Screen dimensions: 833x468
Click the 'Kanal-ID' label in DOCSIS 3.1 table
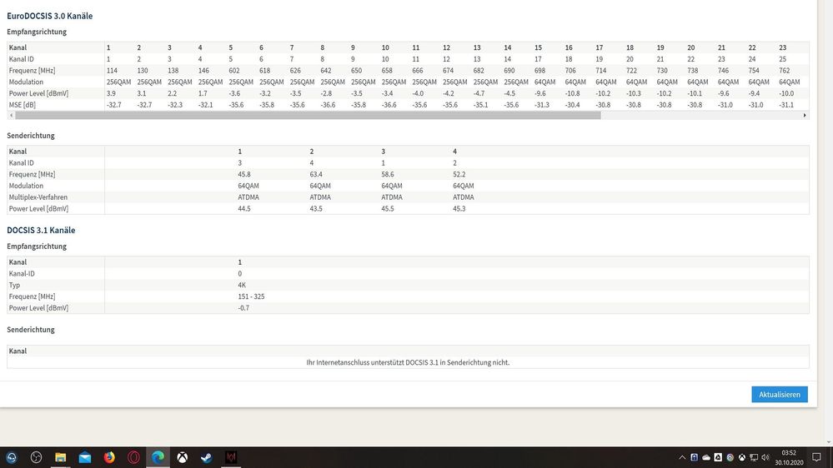(x=22, y=274)
